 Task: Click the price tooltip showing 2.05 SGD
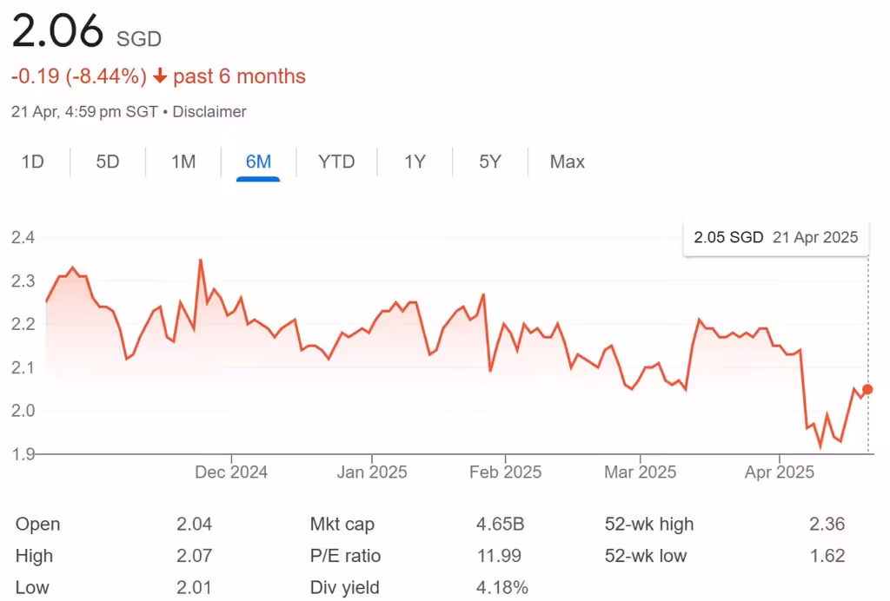pyautogui.click(x=774, y=237)
